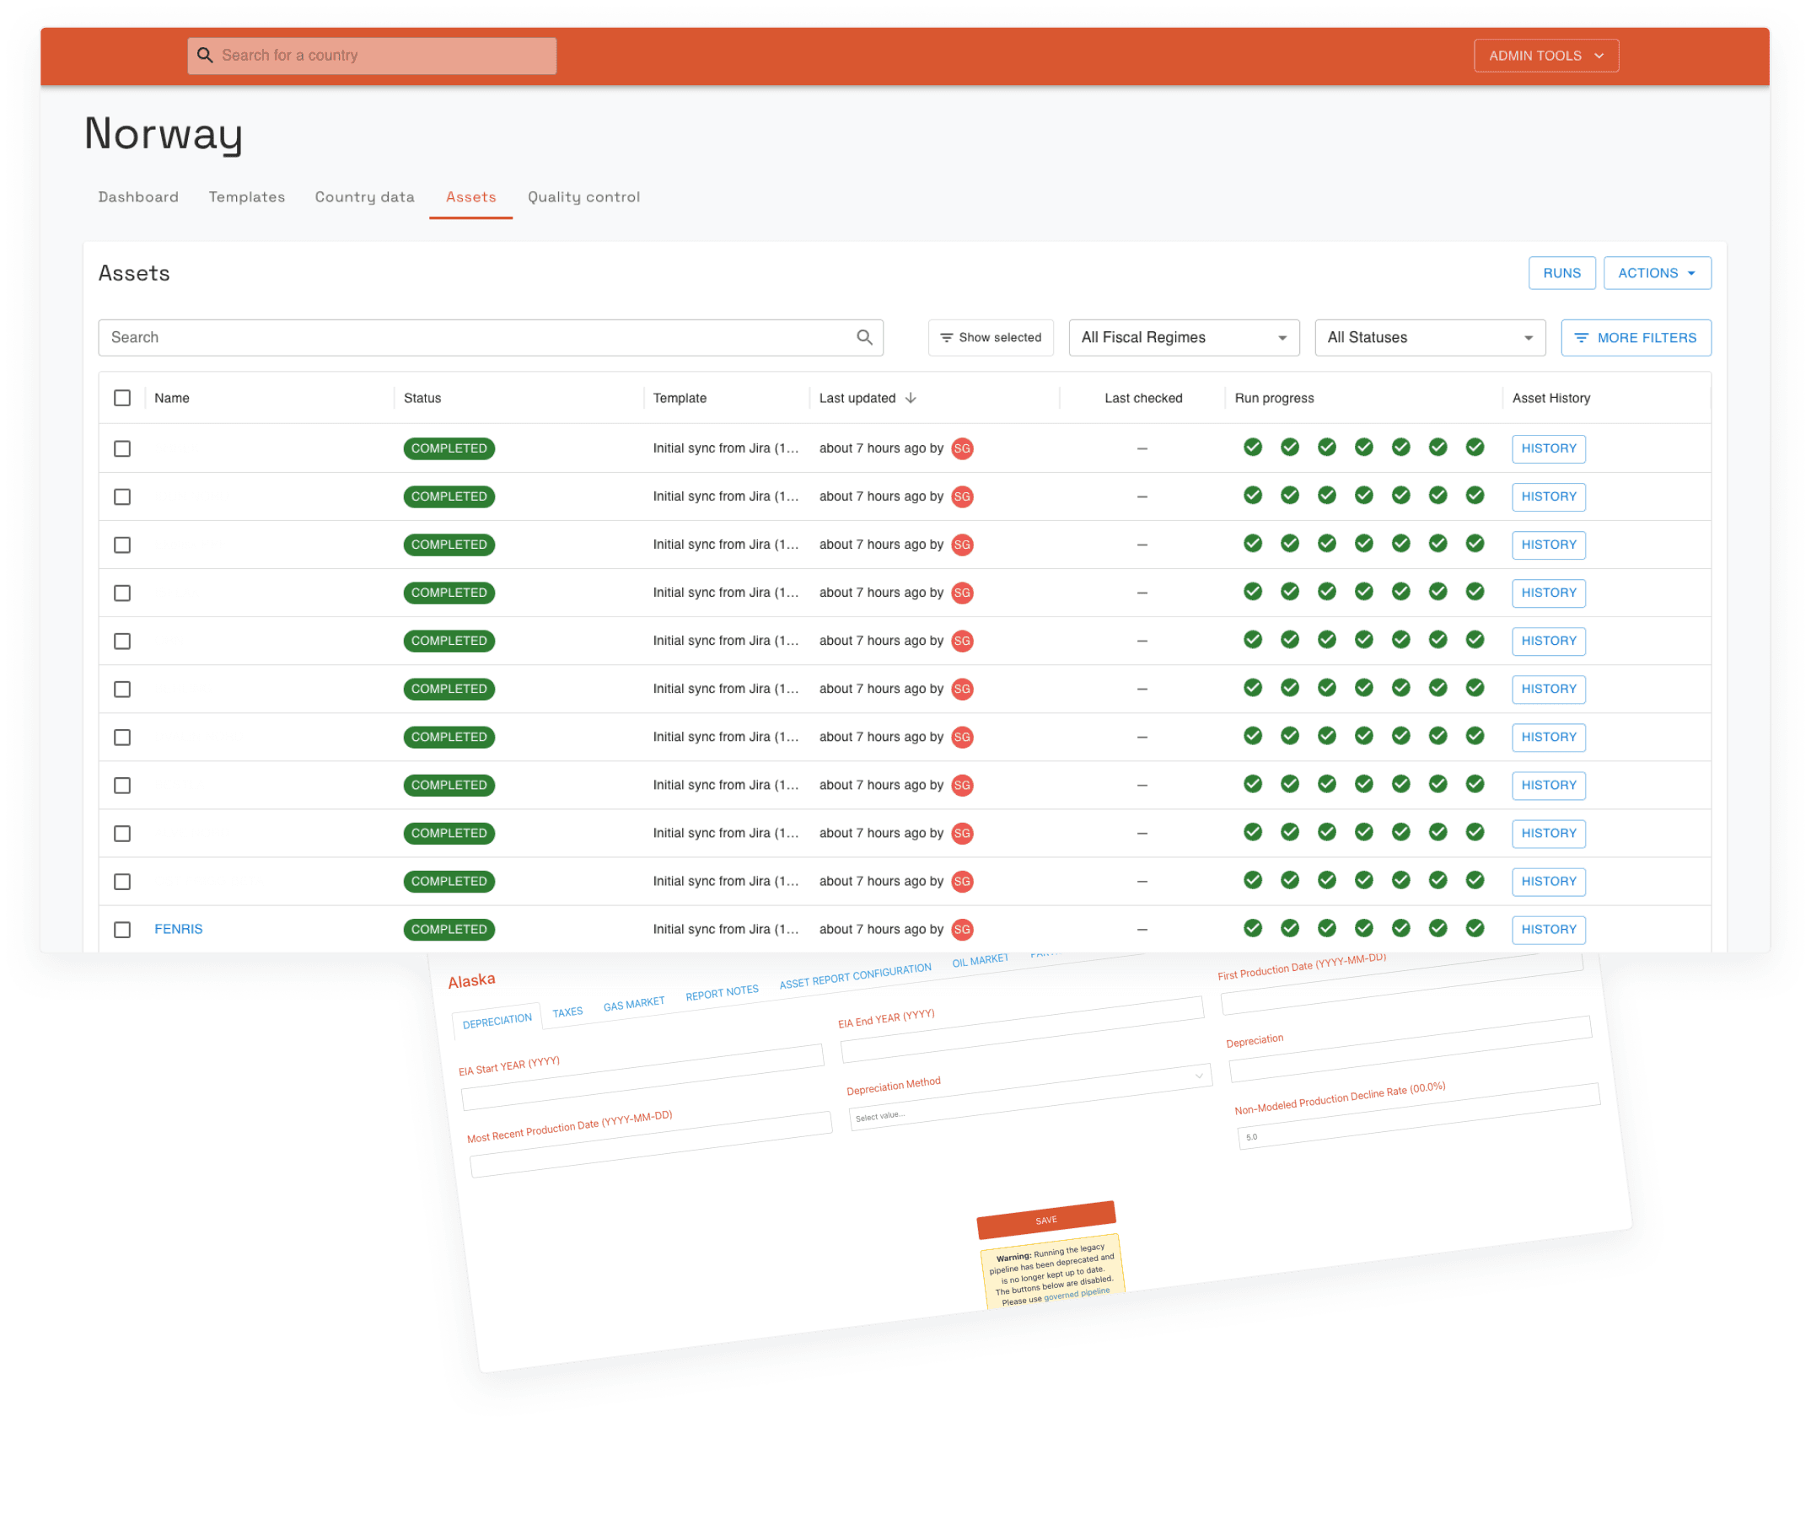Check the FENRIS row checkbox
1811x1540 pixels.
tap(122, 930)
